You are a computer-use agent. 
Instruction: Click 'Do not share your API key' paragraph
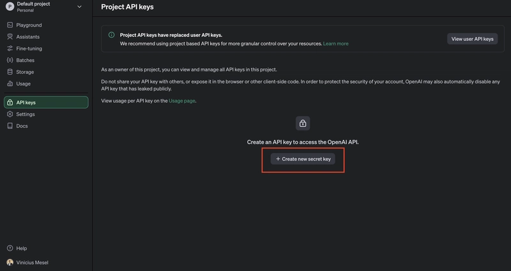click(300, 85)
